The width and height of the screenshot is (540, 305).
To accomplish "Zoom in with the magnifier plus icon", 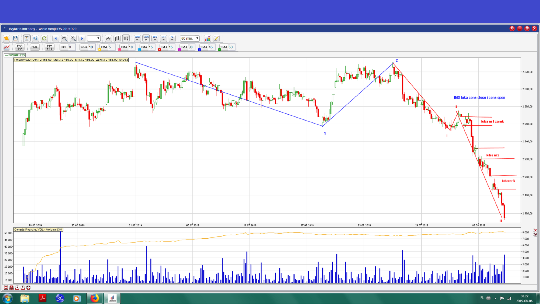I will click(x=64, y=38).
